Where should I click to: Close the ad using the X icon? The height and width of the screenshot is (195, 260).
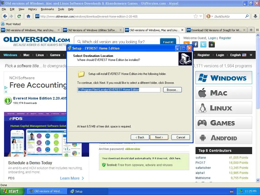(x=6, y=92)
